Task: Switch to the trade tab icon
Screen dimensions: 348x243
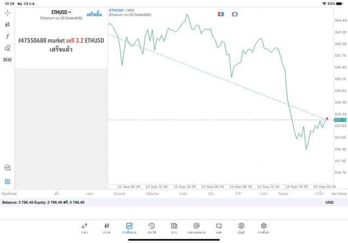Action: [x=129, y=228]
